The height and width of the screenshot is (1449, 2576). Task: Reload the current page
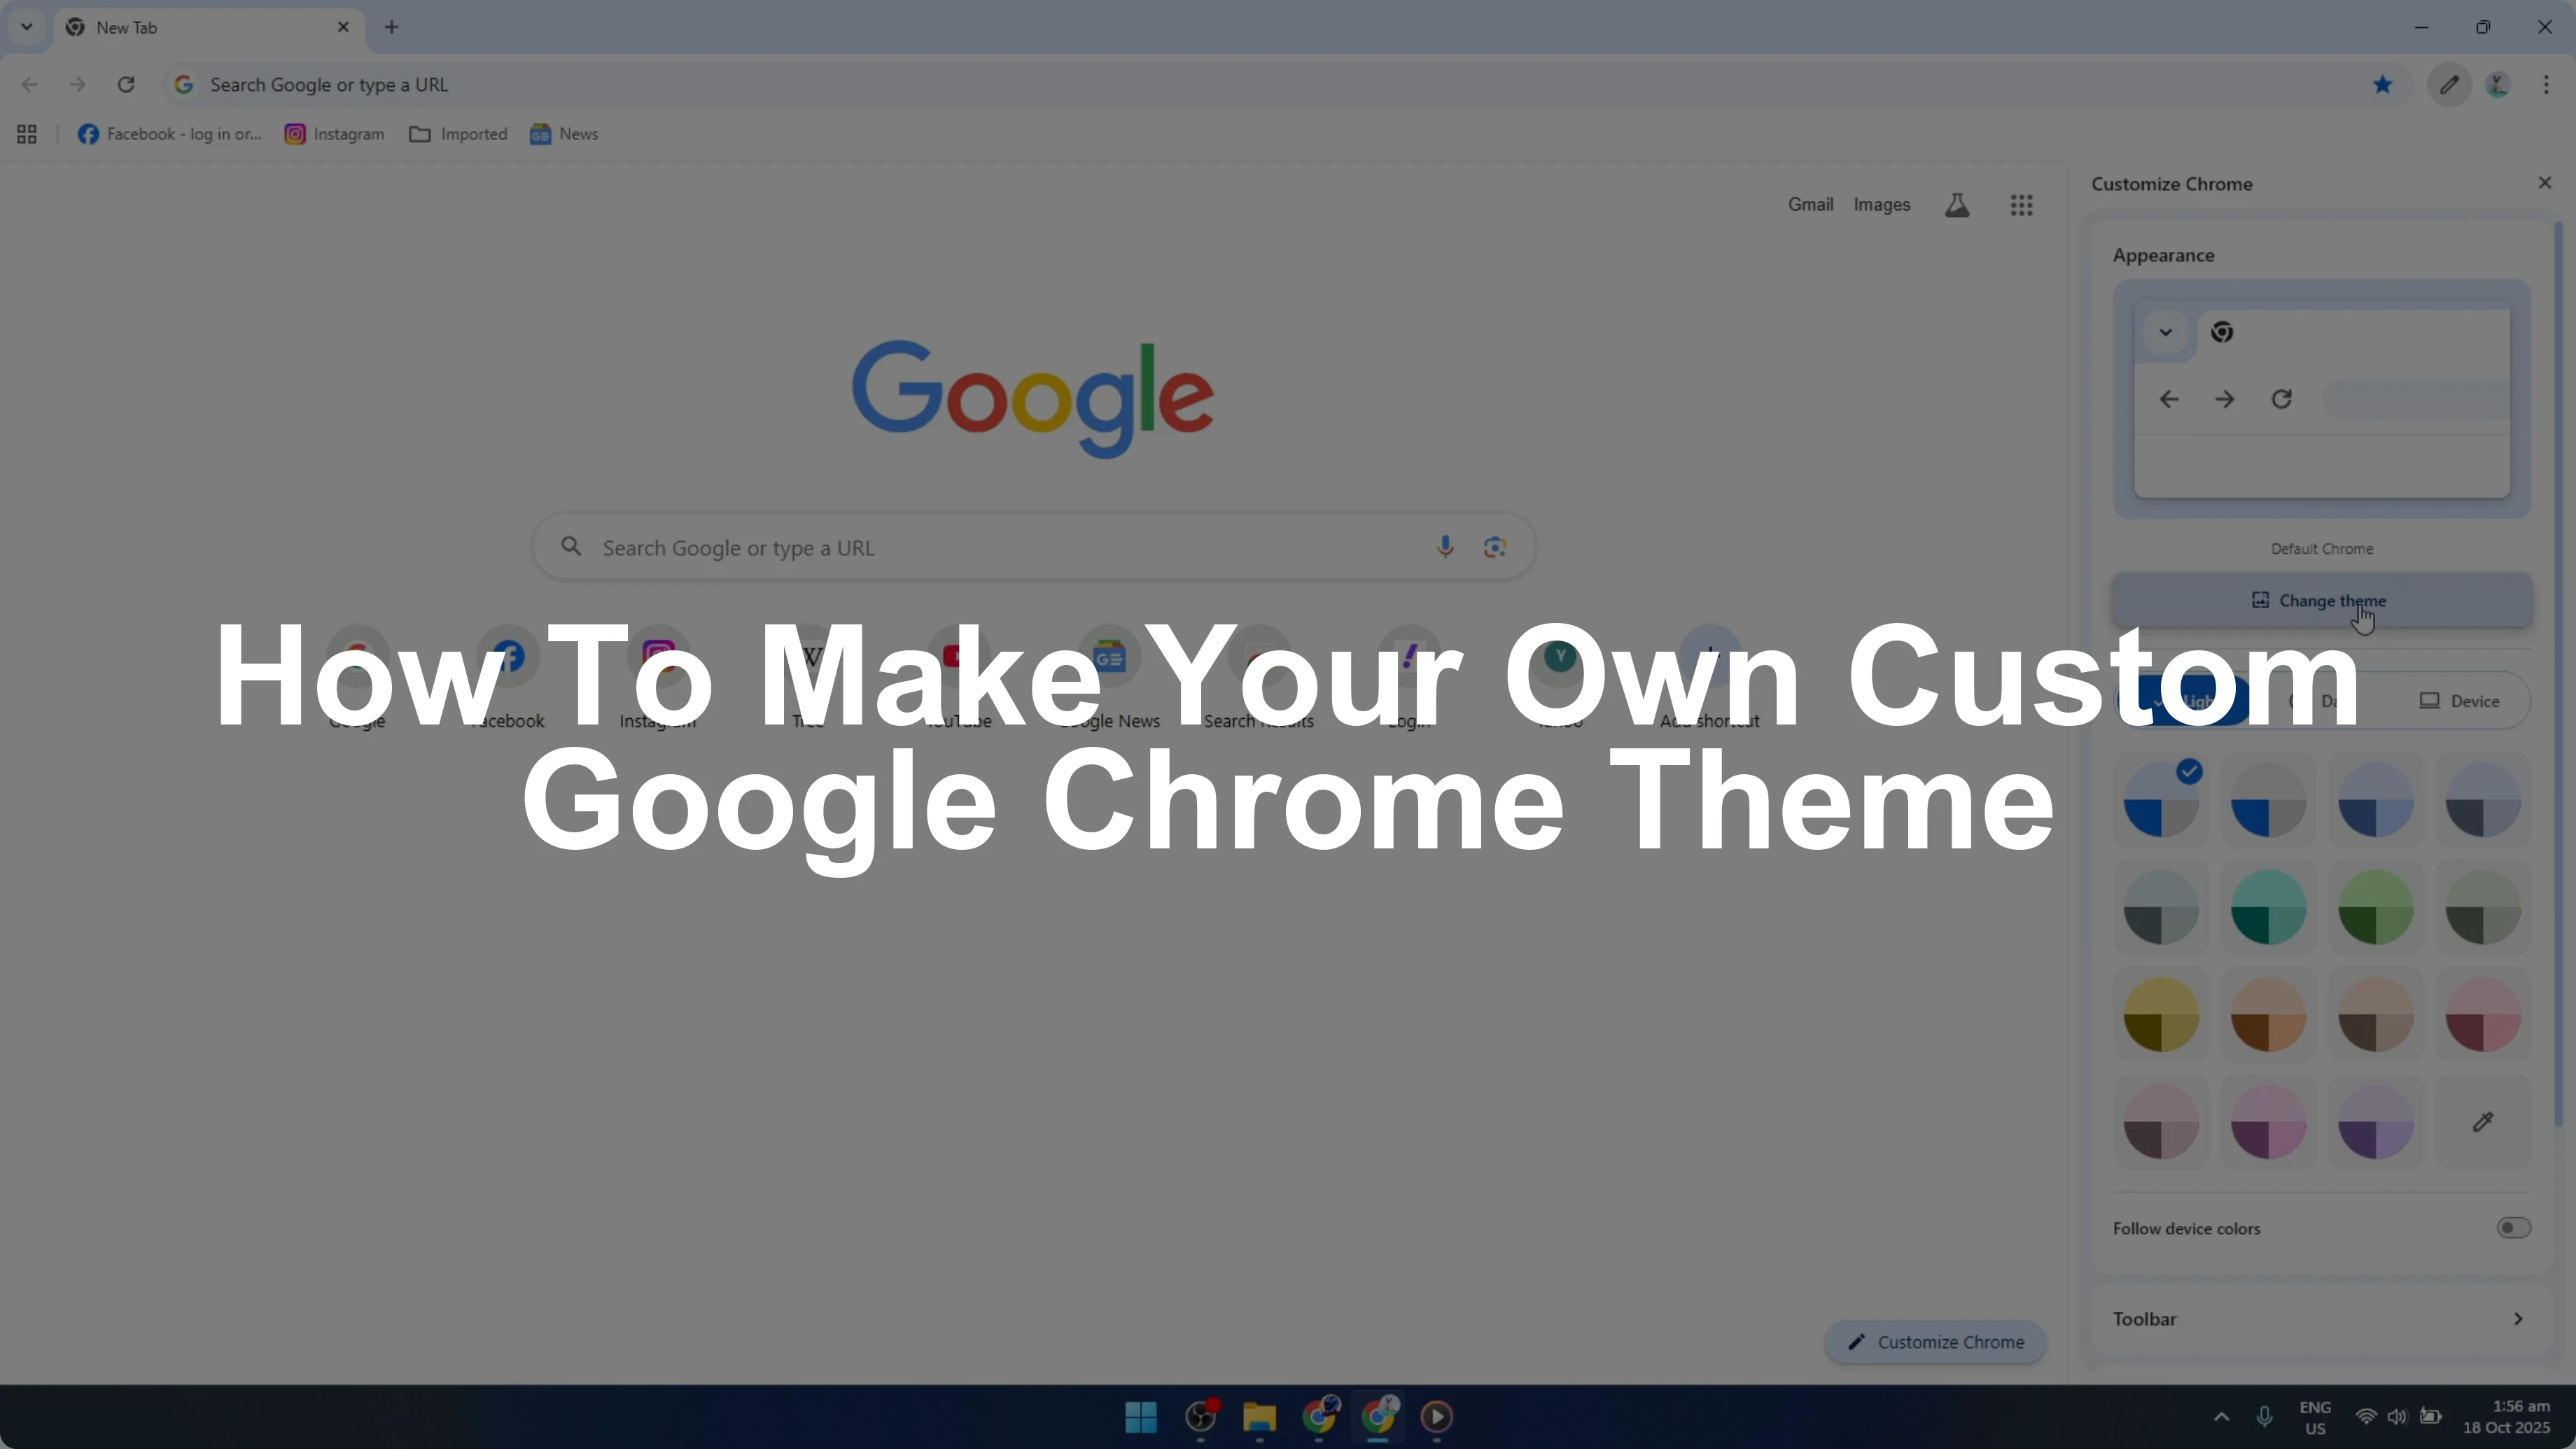pyautogui.click(x=126, y=85)
